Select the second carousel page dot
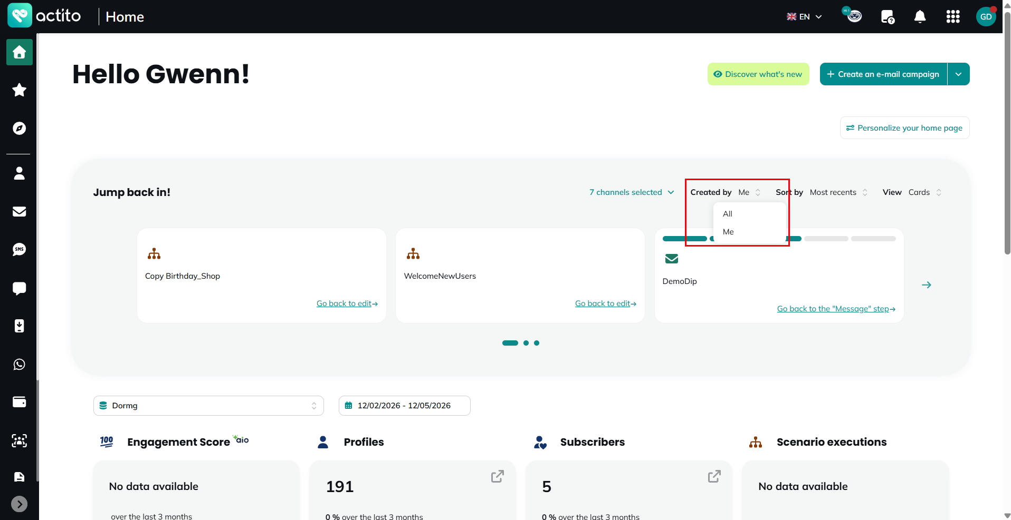The image size is (1011, 520). pos(526,343)
